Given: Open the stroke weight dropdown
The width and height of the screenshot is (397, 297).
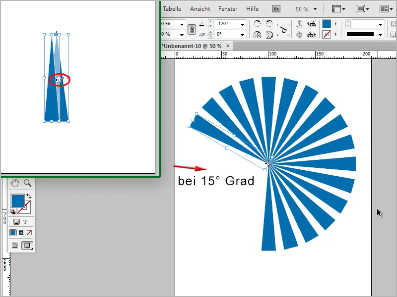Looking at the screenshot, I should point(380,24).
